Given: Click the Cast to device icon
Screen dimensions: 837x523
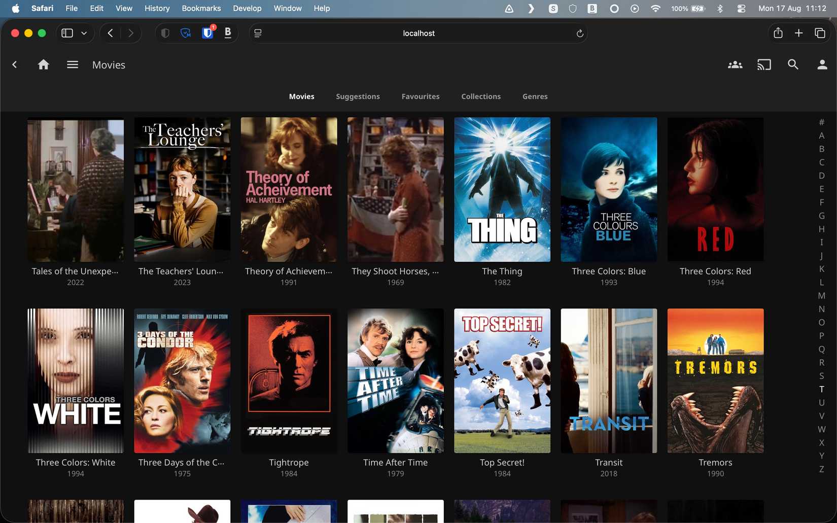Looking at the screenshot, I should point(764,64).
